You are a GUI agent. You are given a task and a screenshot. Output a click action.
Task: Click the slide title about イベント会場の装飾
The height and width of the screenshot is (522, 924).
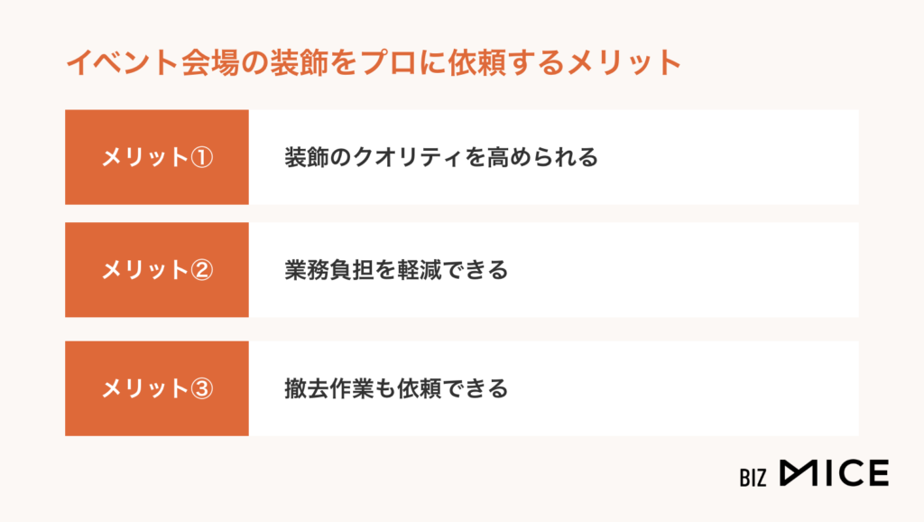[374, 62]
